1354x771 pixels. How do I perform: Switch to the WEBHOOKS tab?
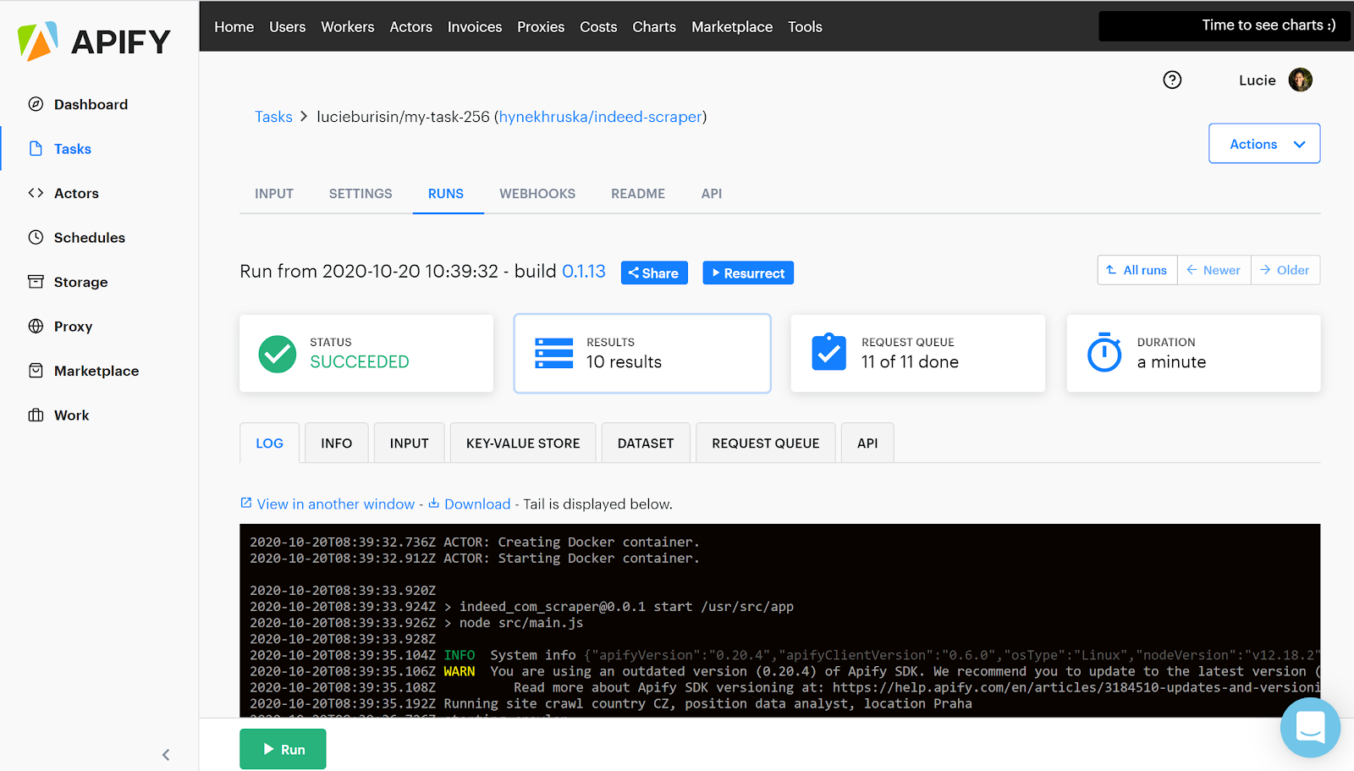(537, 194)
